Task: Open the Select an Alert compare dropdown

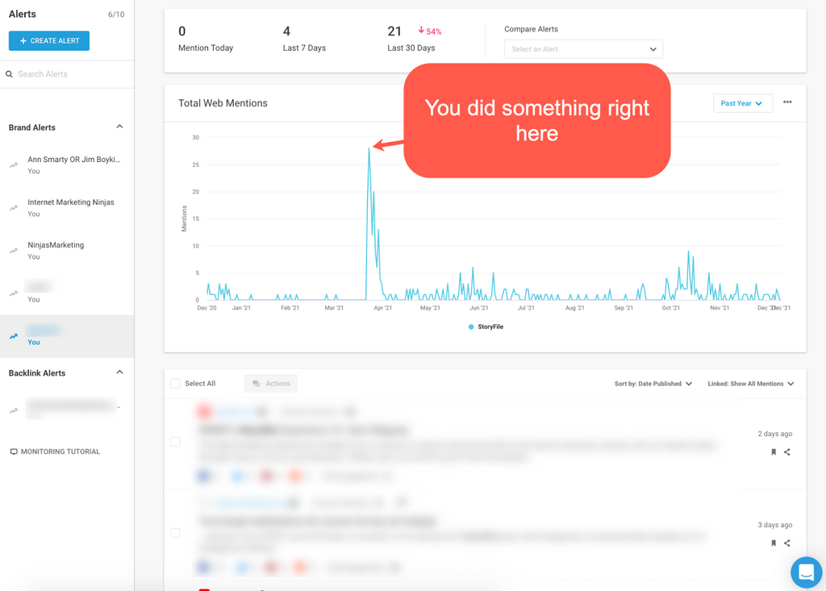Action: pyautogui.click(x=583, y=49)
